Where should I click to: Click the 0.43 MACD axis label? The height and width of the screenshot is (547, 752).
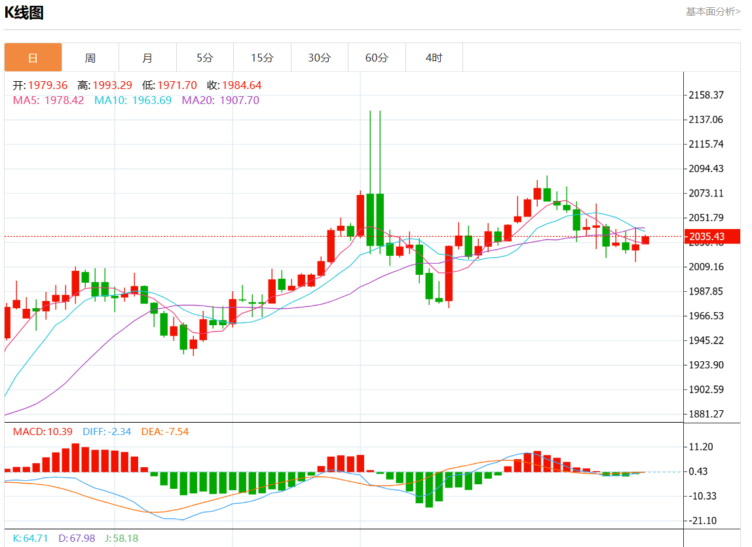698,471
